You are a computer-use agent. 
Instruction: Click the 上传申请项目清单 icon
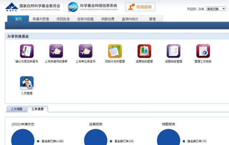pyautogui.click(x=56, y=51)
